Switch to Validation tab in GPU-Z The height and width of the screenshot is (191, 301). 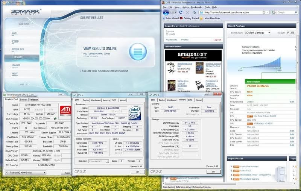[x=34, y=100]
